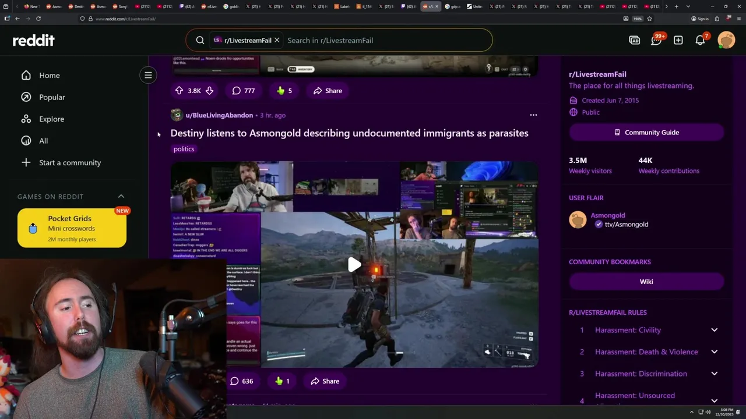746x419 pixels.
Task: Play the Destiny post video
Action: point(354,265)
